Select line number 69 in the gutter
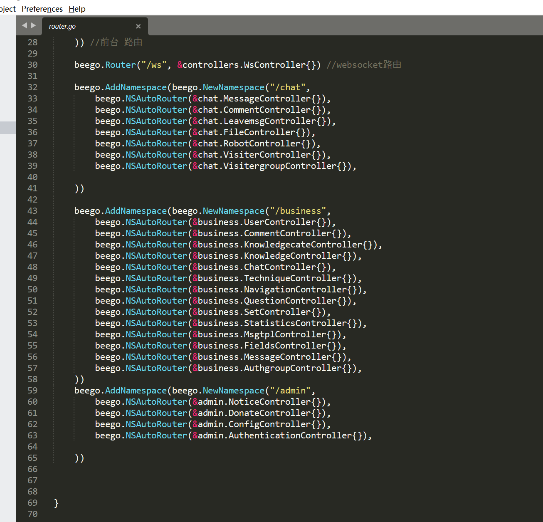The height and width of the screenshot is (522, 543). (x=32, y=503)
